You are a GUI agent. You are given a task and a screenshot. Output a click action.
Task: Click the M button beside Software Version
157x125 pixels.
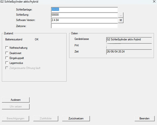[x=121, y=20]
